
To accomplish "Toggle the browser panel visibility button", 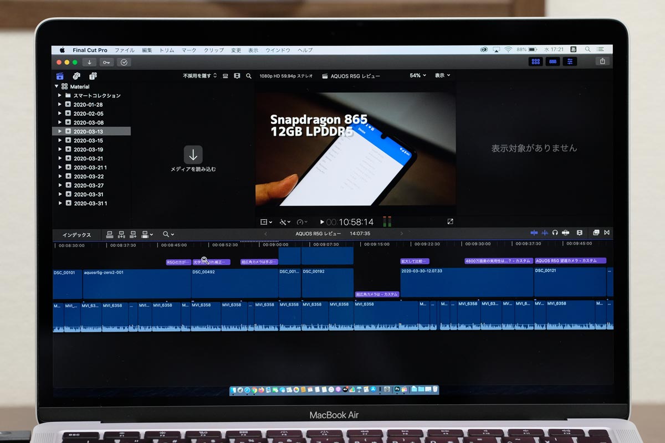I will 536,61.
